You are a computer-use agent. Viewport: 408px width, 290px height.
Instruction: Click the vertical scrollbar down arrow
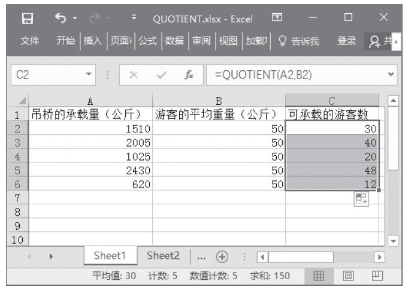[393, 240]
